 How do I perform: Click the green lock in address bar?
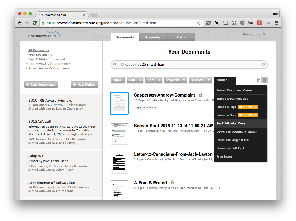coord(43,23)
